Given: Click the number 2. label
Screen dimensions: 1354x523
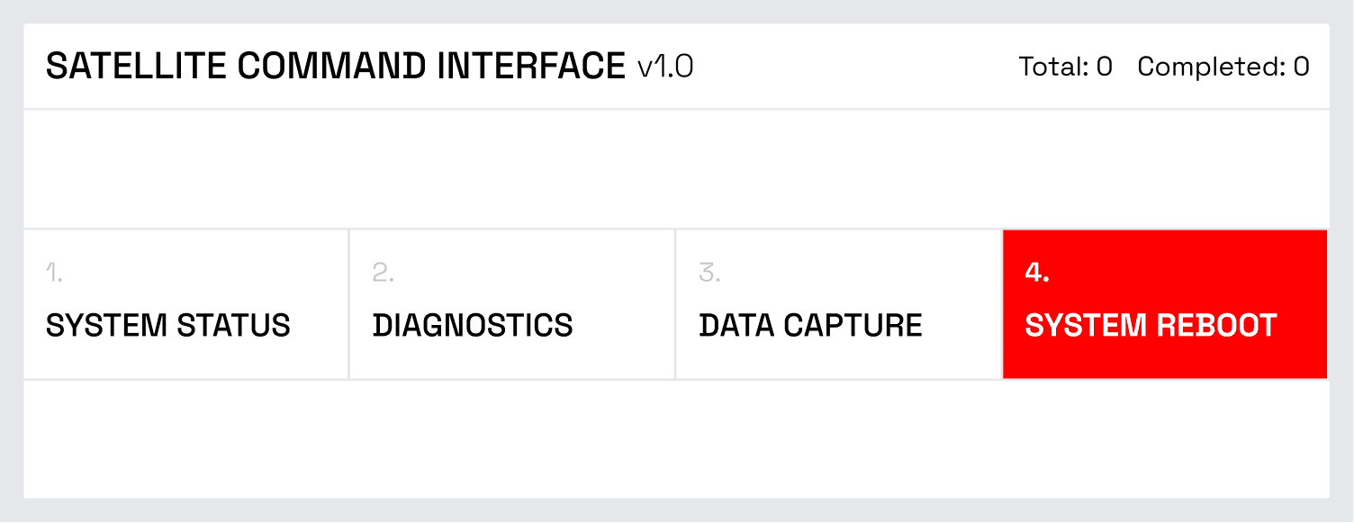Looking at the screenshot, I should click(x=383, y=274).
